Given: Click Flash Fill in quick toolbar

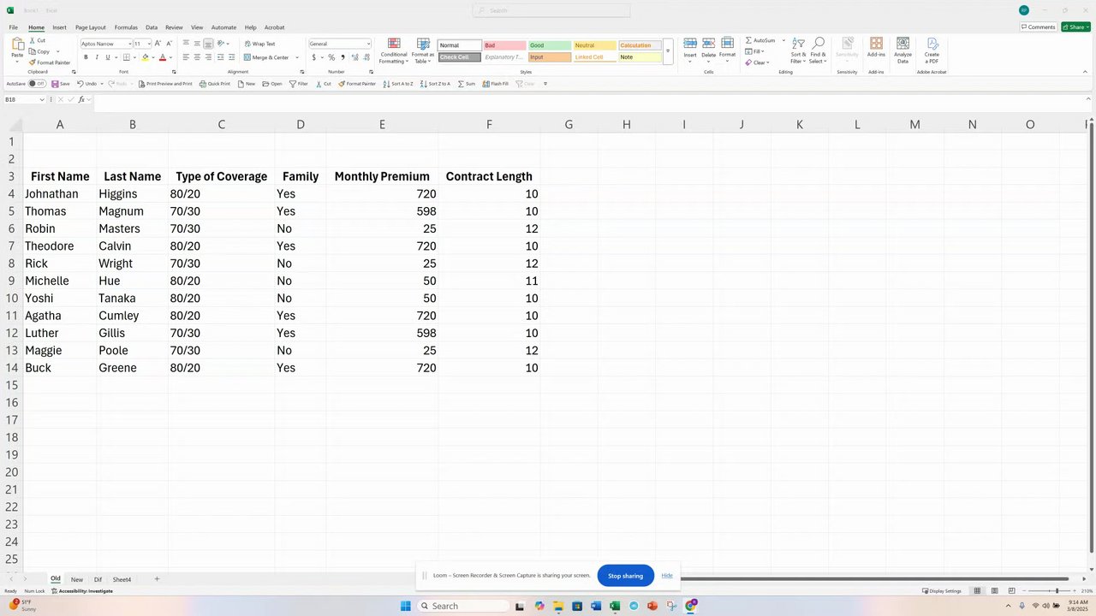Looking at the screenshot, I should pos(495,84).
